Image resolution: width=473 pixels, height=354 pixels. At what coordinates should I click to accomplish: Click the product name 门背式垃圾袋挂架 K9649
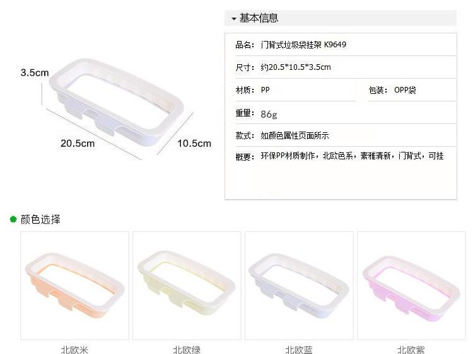tap(303, 45)
